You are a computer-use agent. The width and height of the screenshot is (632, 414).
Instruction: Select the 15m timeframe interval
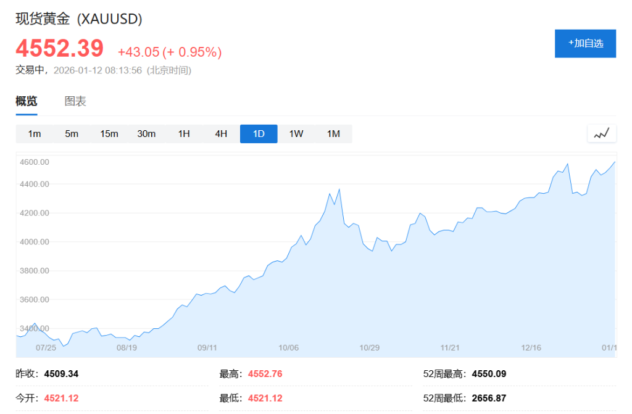click(x=109, y=133)
